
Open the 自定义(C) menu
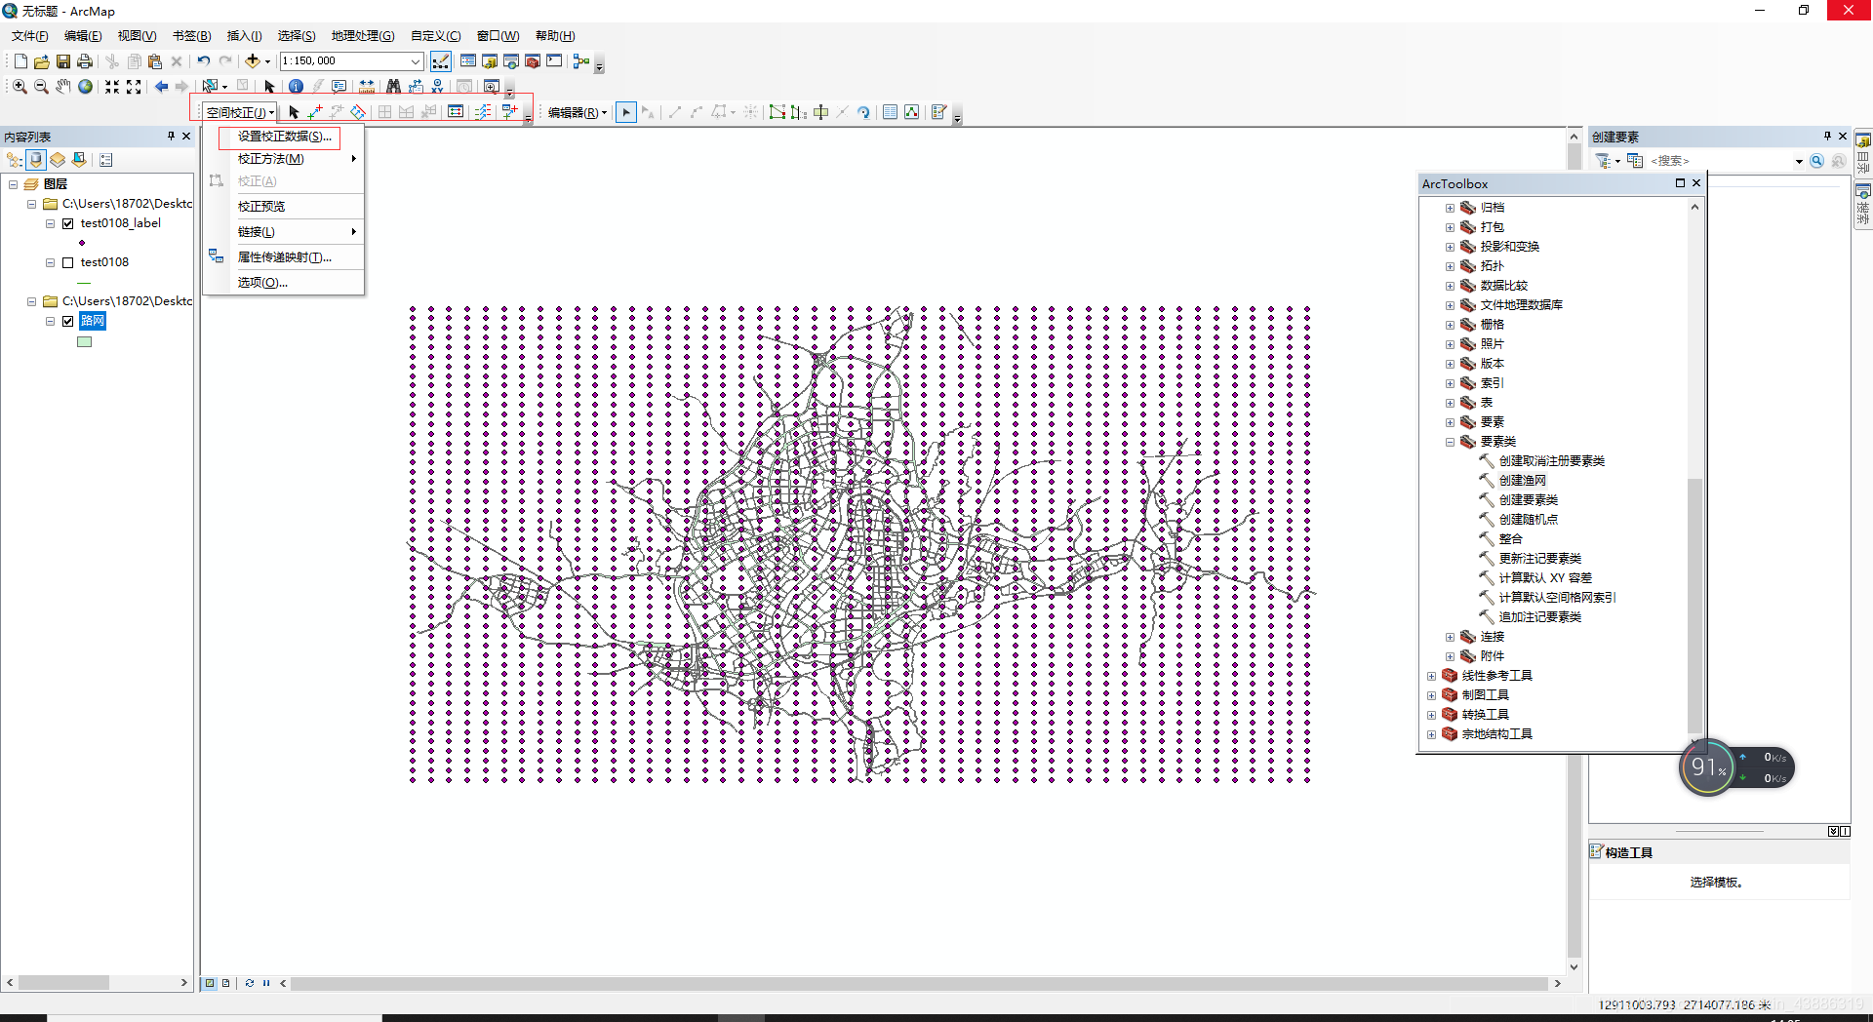click(435, 36)
